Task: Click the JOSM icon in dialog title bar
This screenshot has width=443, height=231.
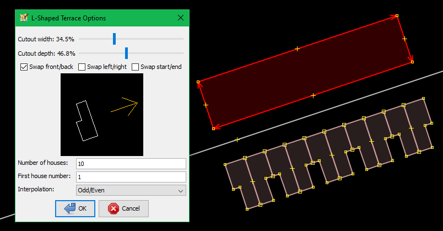Action: [x=23, y=18]
